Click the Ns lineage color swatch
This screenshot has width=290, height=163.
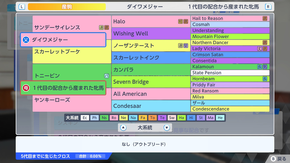pos(104,118)
